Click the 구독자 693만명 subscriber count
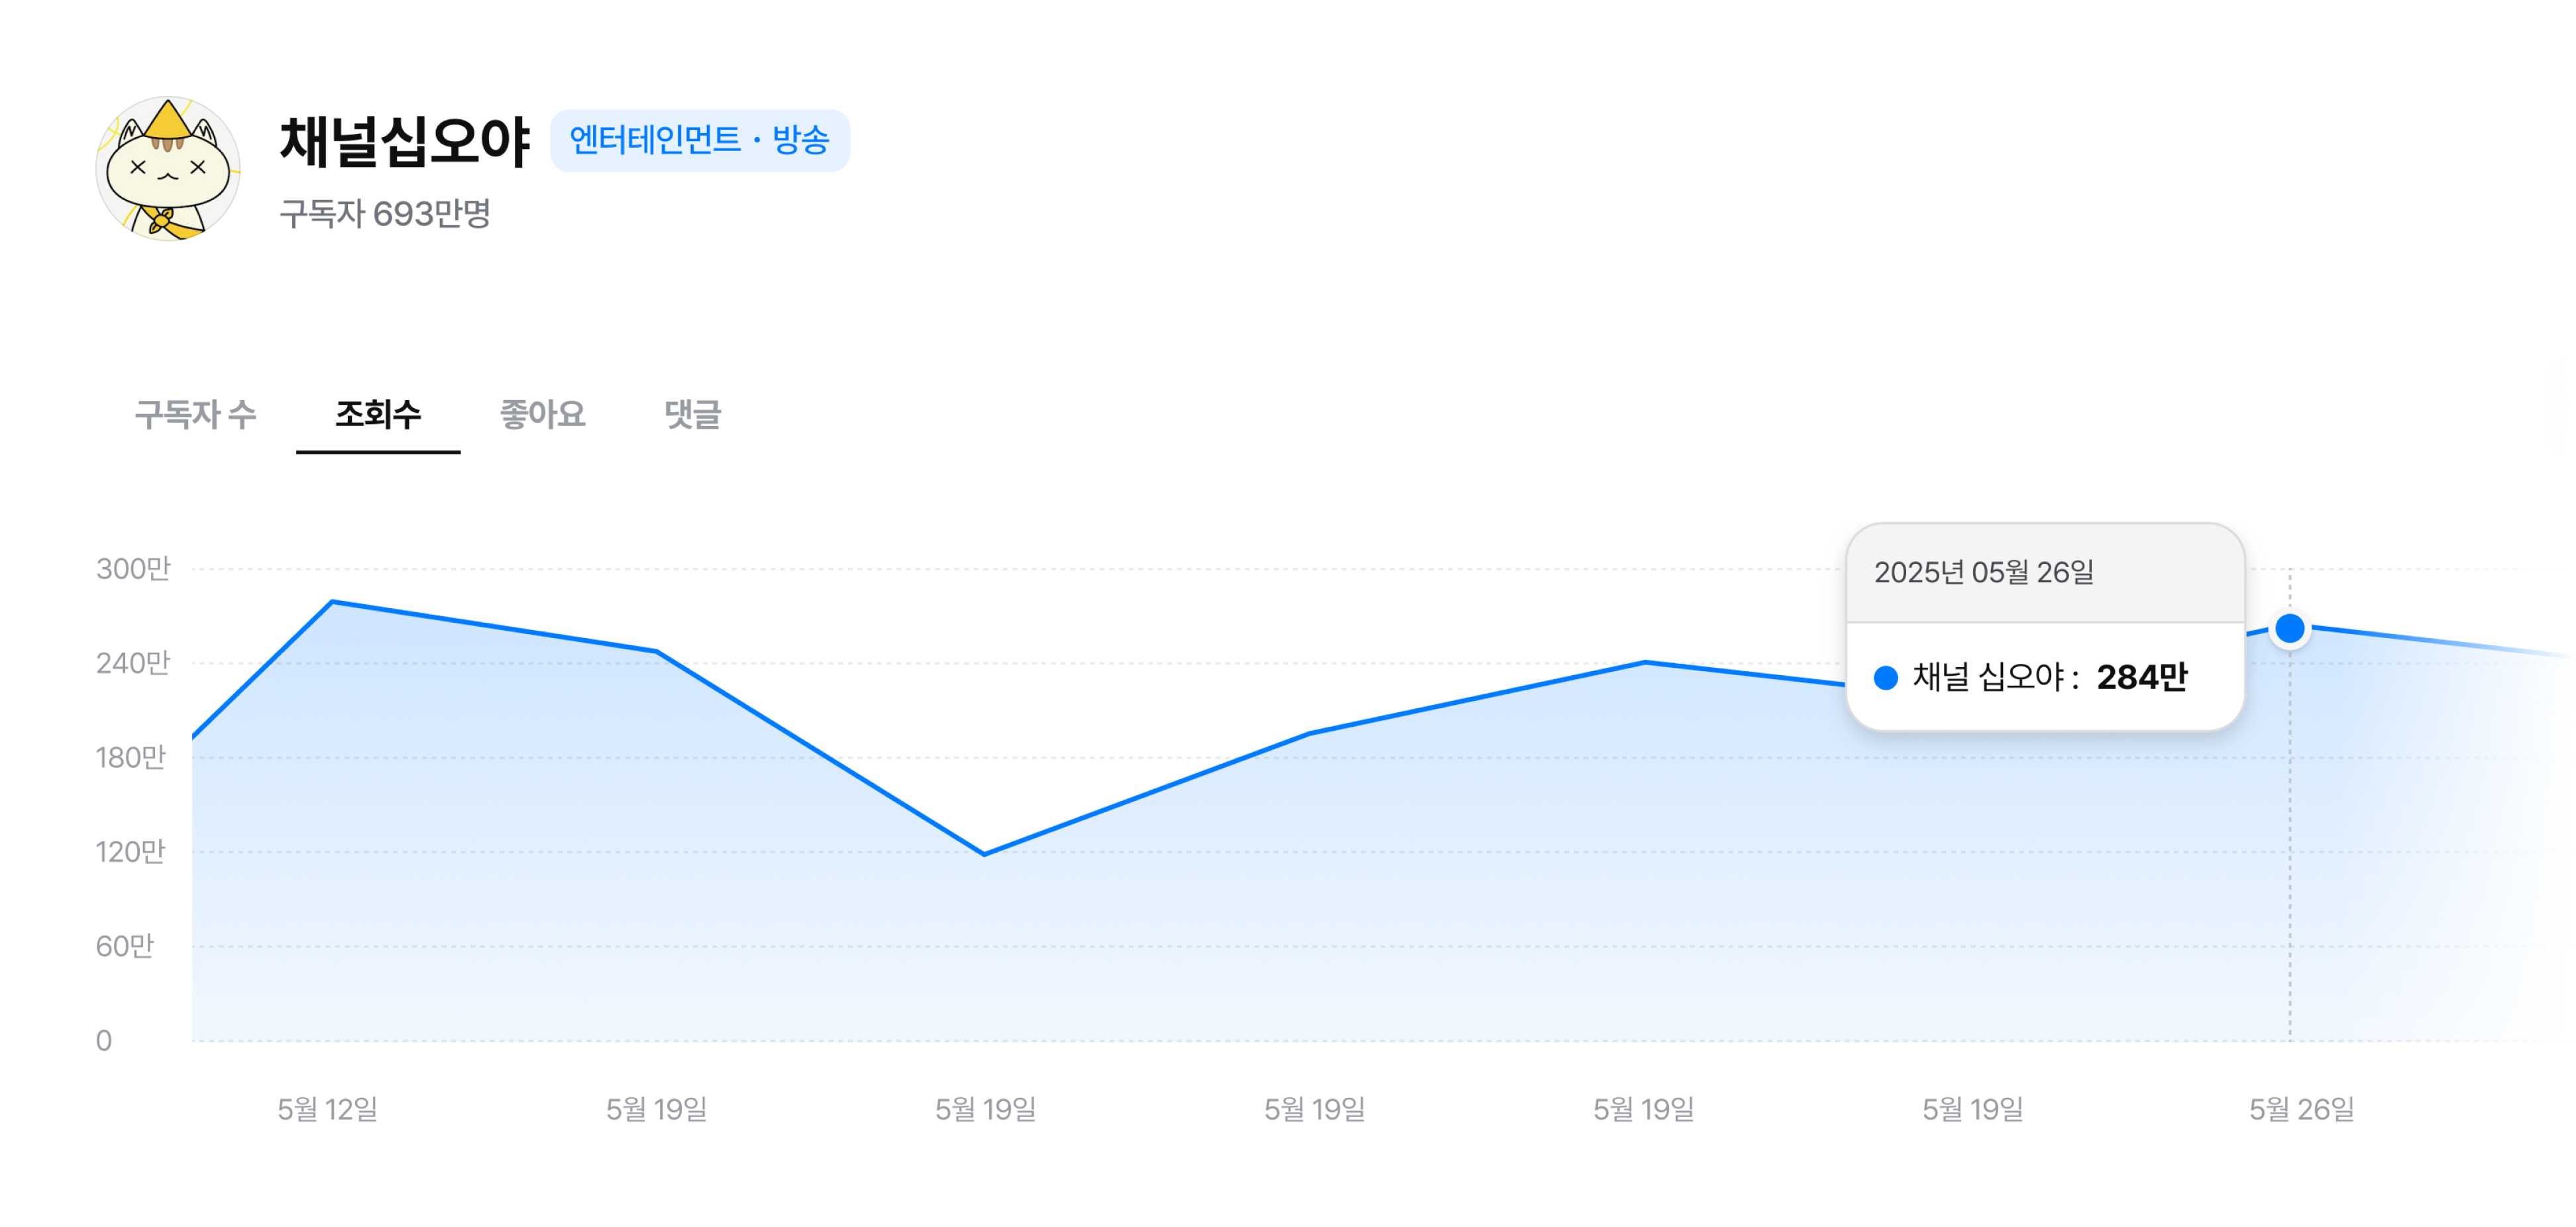 (385, 213)
